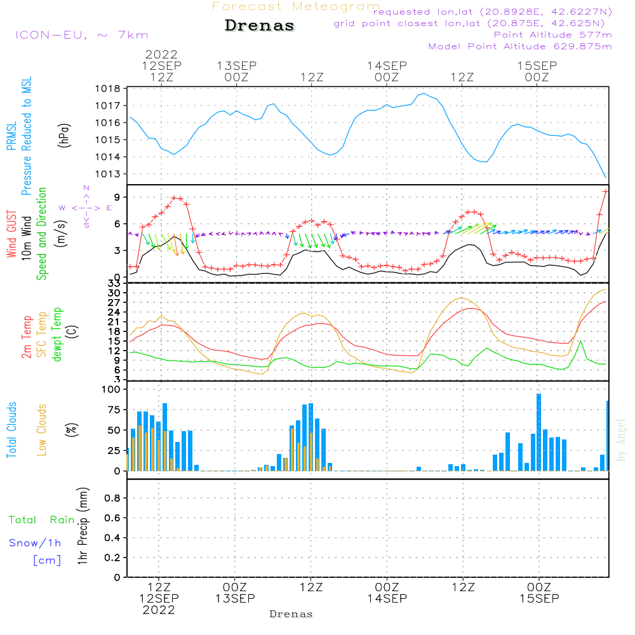The height and width of the screenshot is (635, 635).
Task: Click the 'Drenas' chart title
Action: [260, 25]
